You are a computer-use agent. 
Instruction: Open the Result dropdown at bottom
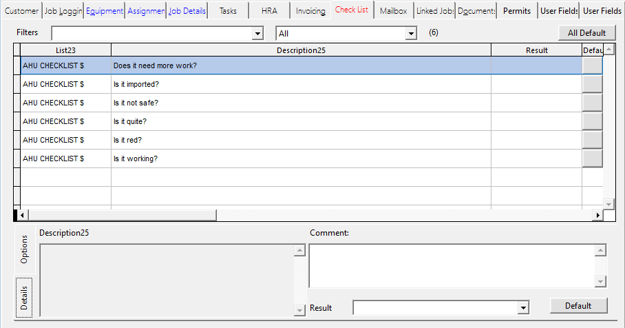click(523, 308)
